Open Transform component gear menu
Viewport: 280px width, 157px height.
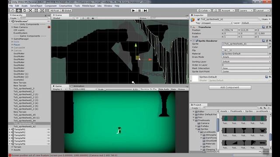270,27
